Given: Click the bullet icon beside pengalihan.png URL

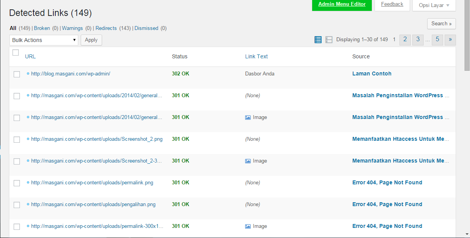Looking at the screenshot, I should coord(28,204).
